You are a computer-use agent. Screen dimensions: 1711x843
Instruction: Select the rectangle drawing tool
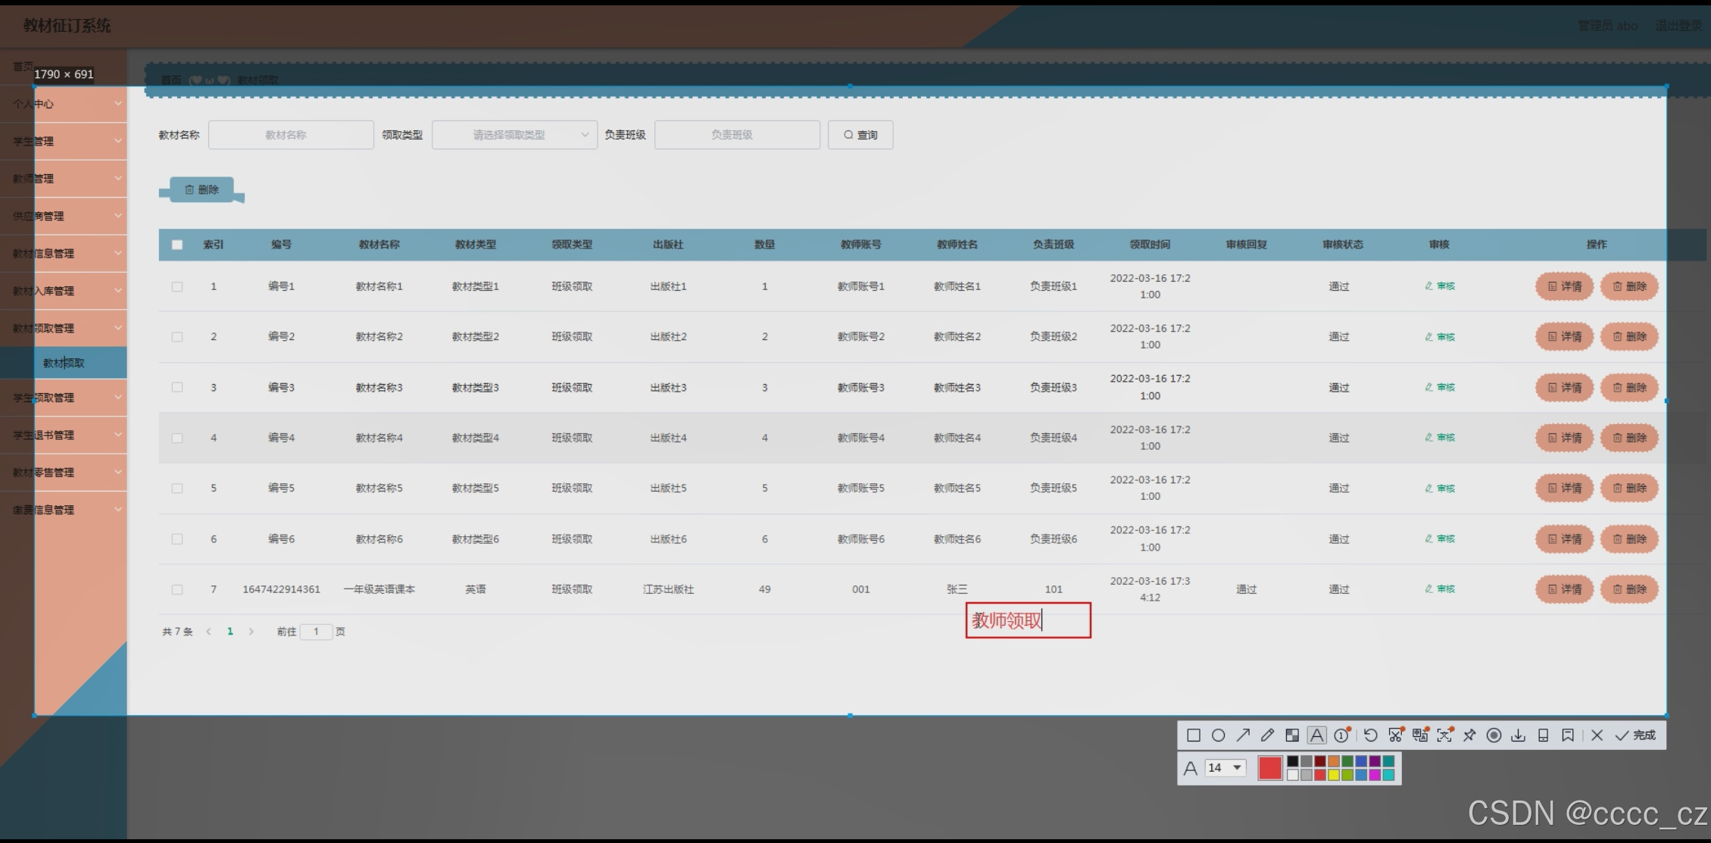[1194, 735]
